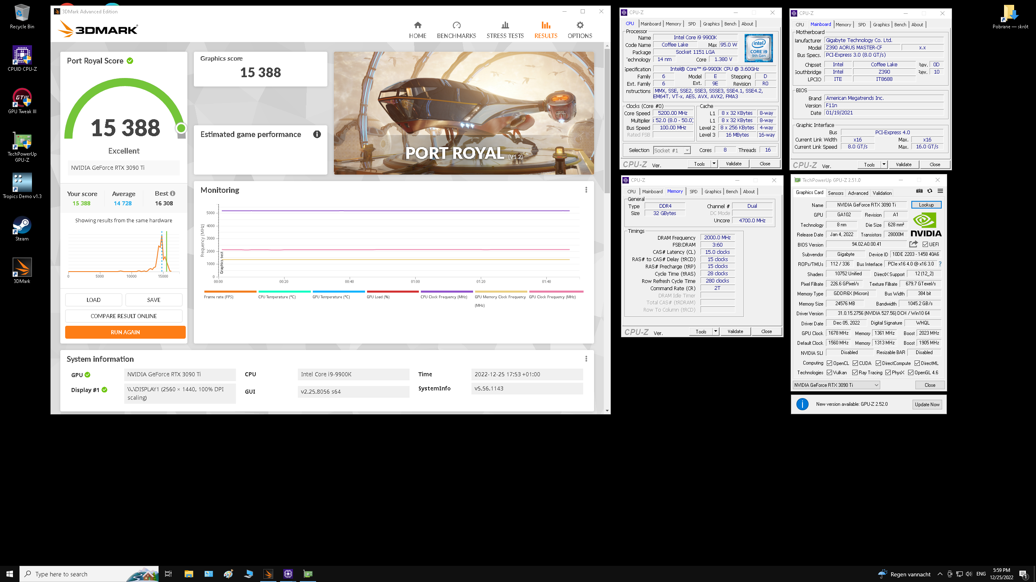The image size is (1036, 582).
Task: Open SPD tab in CPU-Z Memory window
Action: [694, 192]
